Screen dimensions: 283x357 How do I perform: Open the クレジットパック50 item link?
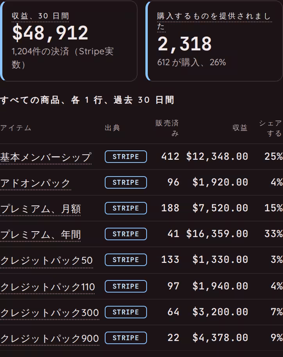pyautogui.click(x=46, y=260)
